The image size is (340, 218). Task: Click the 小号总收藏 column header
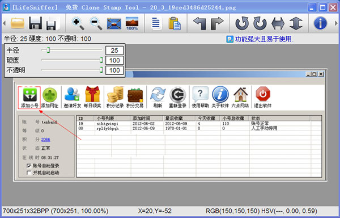pos(235,118)
